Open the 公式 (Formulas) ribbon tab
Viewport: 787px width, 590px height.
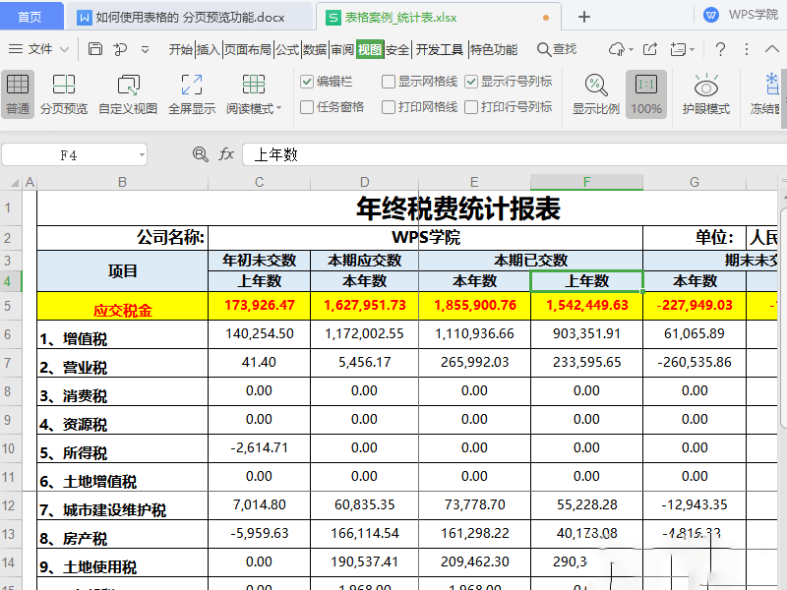tap(287, 49)
